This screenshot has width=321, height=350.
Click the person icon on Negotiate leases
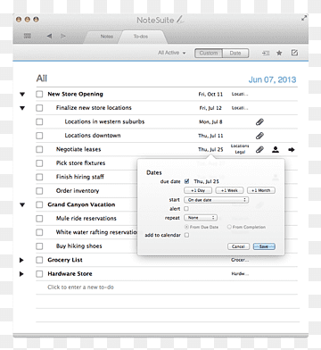click(276, 149)
